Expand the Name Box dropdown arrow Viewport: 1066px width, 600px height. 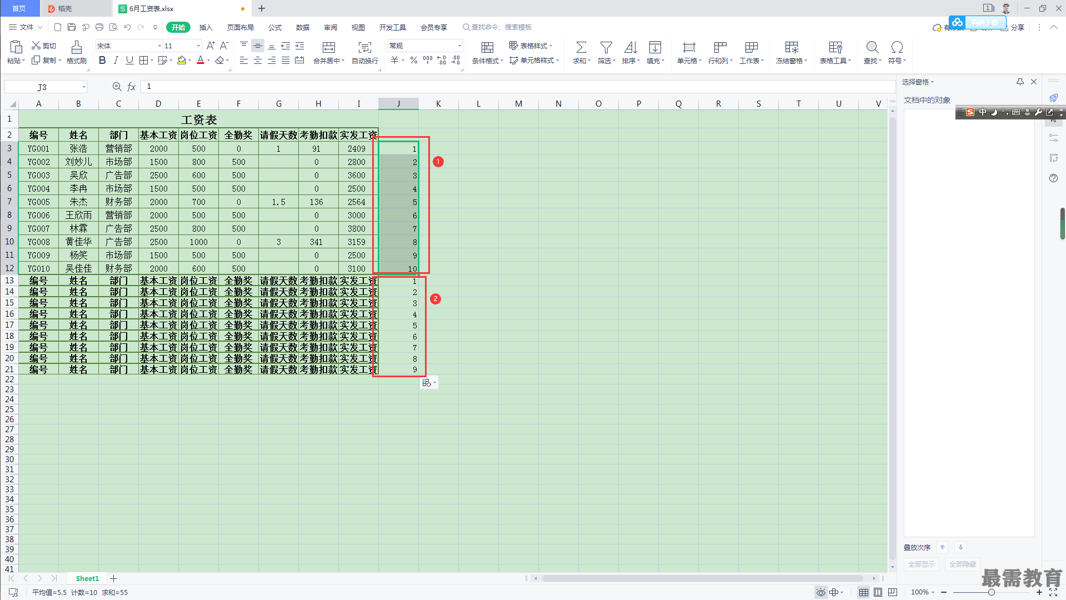click(84, 87)
